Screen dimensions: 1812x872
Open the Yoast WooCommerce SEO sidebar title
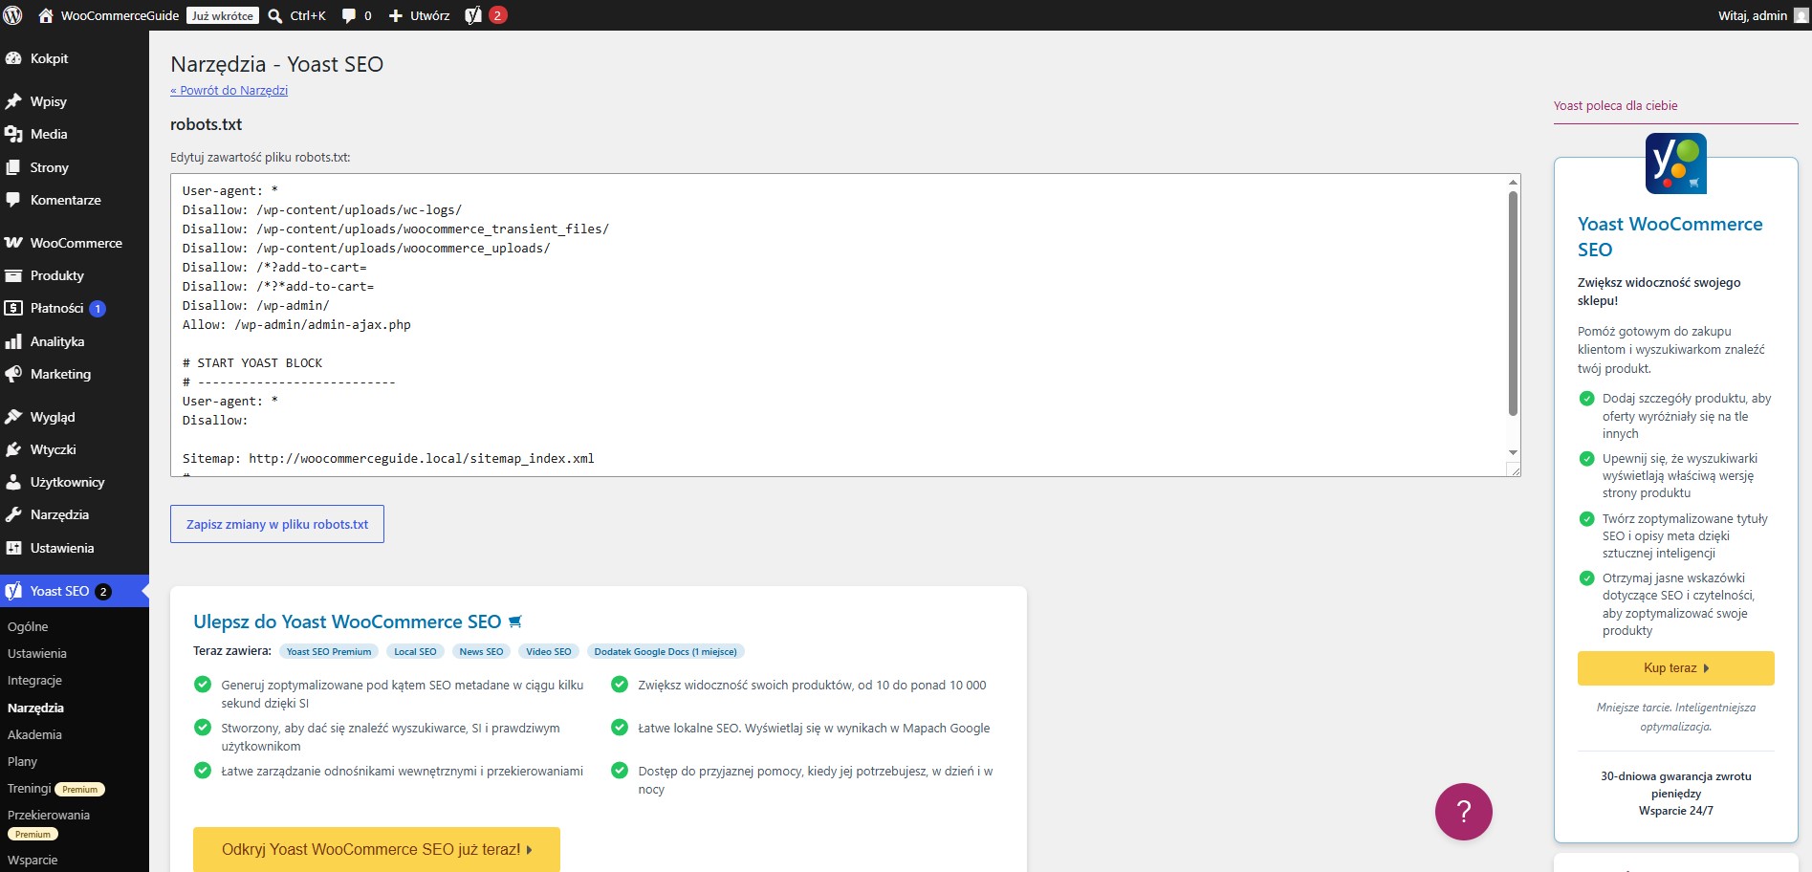click(1670, 236)
